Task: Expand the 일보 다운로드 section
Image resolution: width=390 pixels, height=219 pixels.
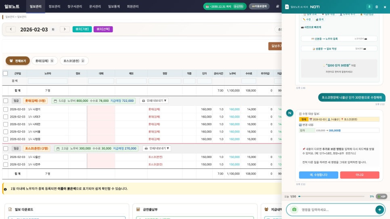Action: pyautogui.click(x=24, y=209)
